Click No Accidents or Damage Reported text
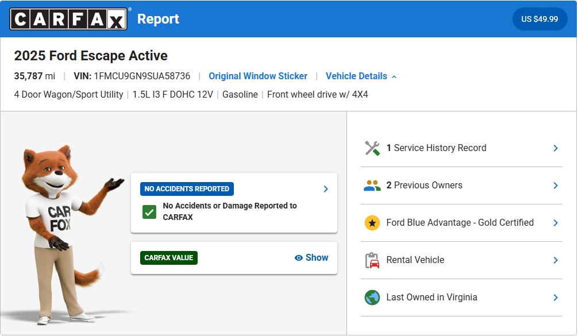This screenshot has height=336, width=578. tap(230, 211)
